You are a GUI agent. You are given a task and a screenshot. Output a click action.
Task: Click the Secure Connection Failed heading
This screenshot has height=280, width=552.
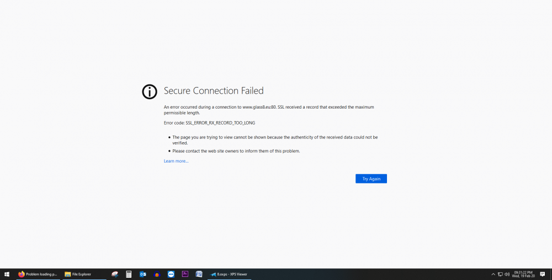[214, 90]
